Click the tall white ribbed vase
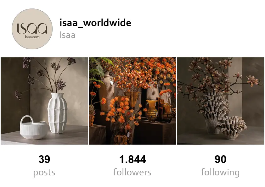The width and height of the screenshot is (265, 187). 58,113
